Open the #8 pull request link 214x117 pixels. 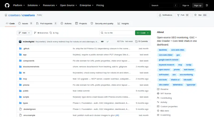click(x=117, y=115)
